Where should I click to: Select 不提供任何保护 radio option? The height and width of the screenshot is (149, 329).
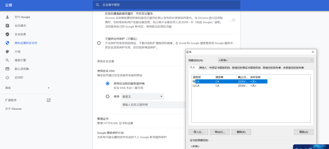99,43
